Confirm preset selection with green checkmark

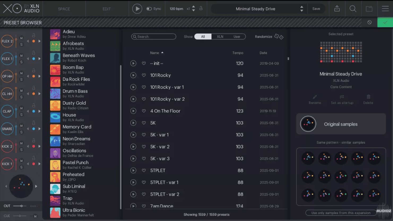(x=385, y=22)
